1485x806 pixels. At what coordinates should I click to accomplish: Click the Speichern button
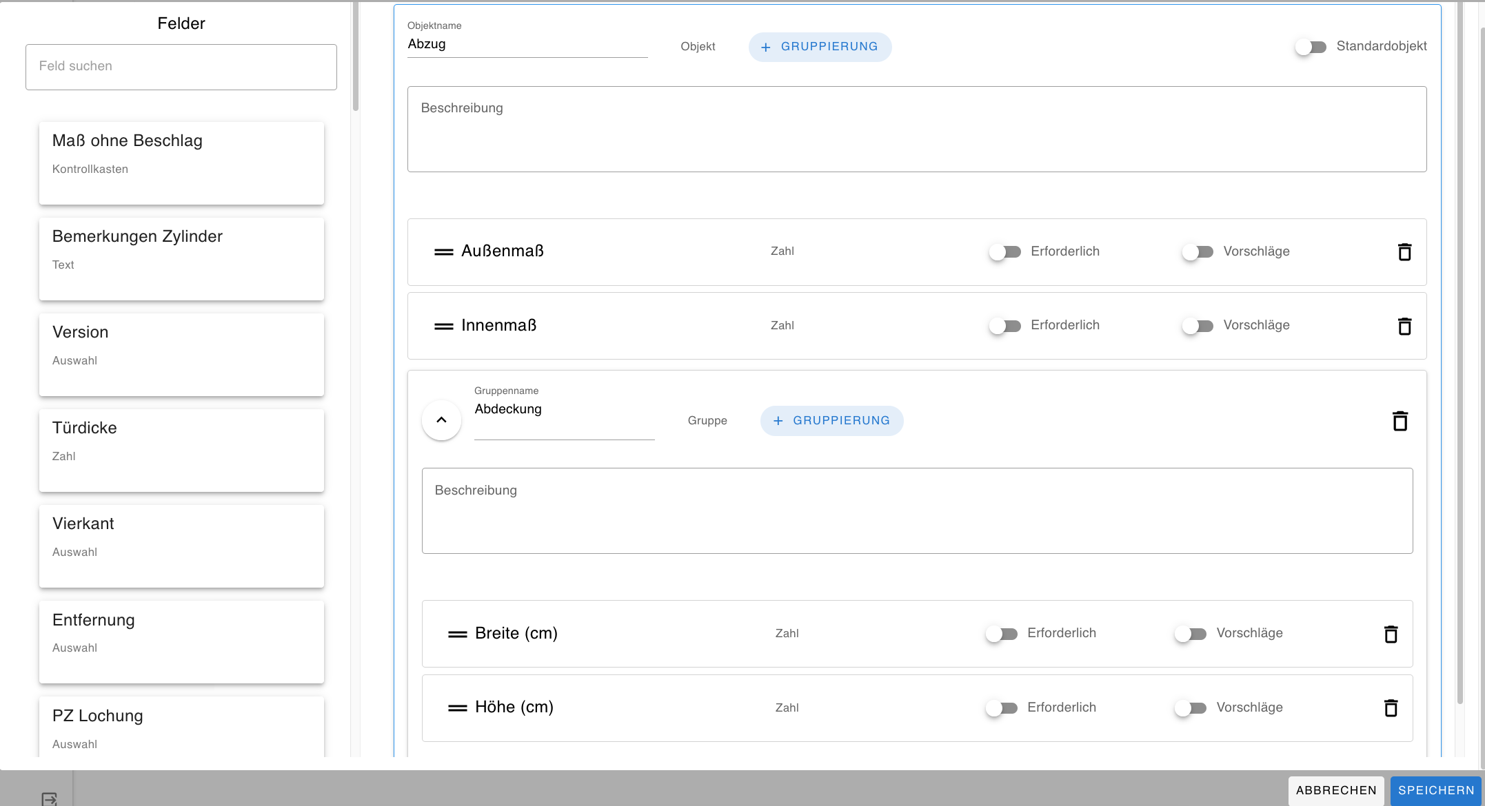pos(1435,790)
